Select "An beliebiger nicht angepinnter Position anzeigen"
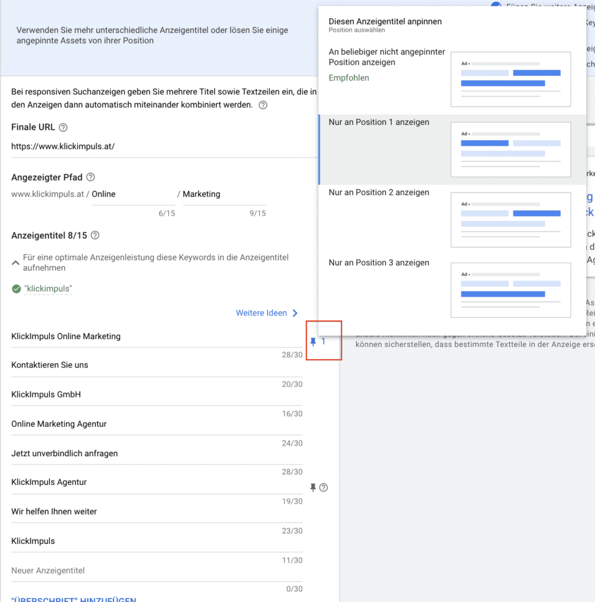595x602 pixels. pos(387,57)
